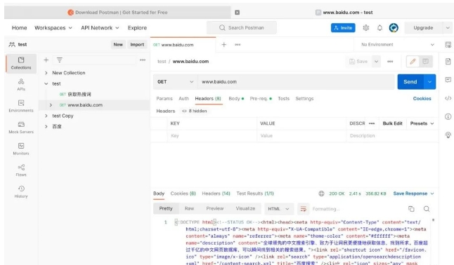Open the Workspaces menu
The height and width of the screenshot is (265, 454).
tap(53, 28)
